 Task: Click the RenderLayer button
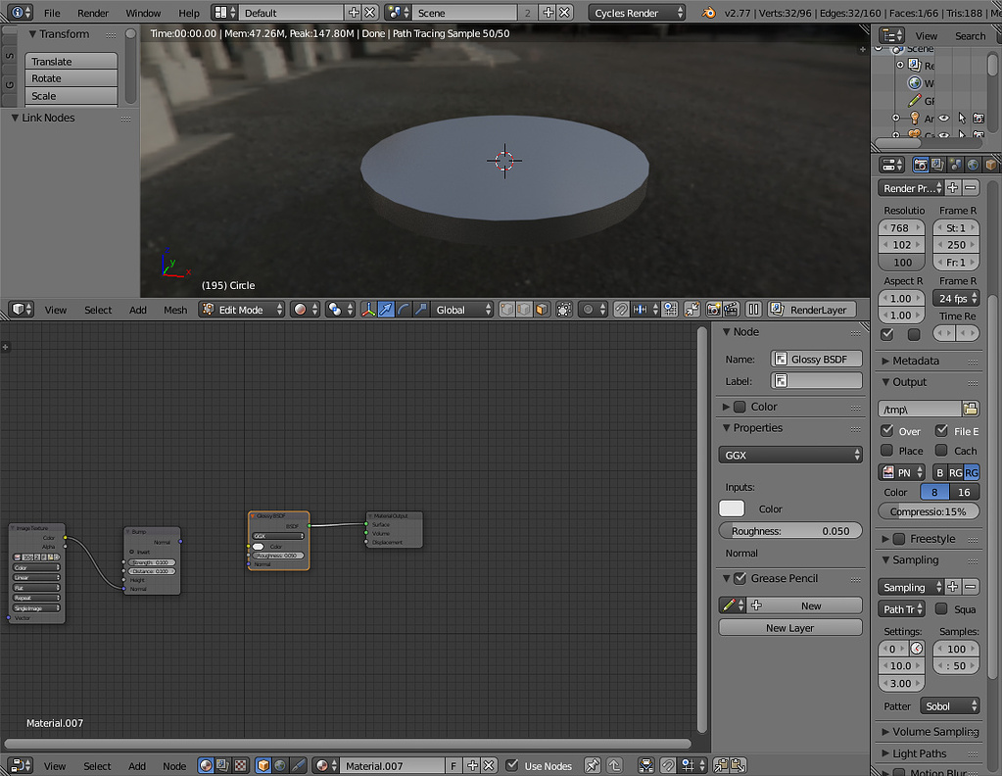(812, 310)
